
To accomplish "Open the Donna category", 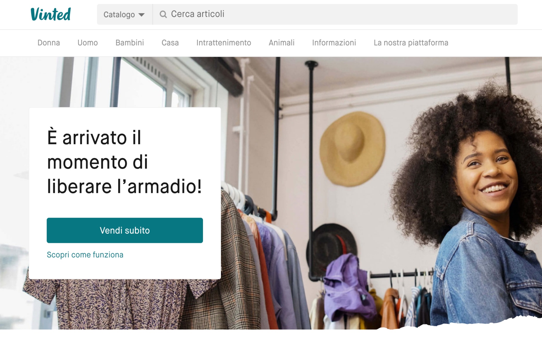I will (49, 43).
